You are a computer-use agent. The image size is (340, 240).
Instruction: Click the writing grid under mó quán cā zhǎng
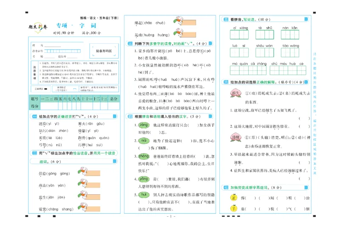click(248, 70)
